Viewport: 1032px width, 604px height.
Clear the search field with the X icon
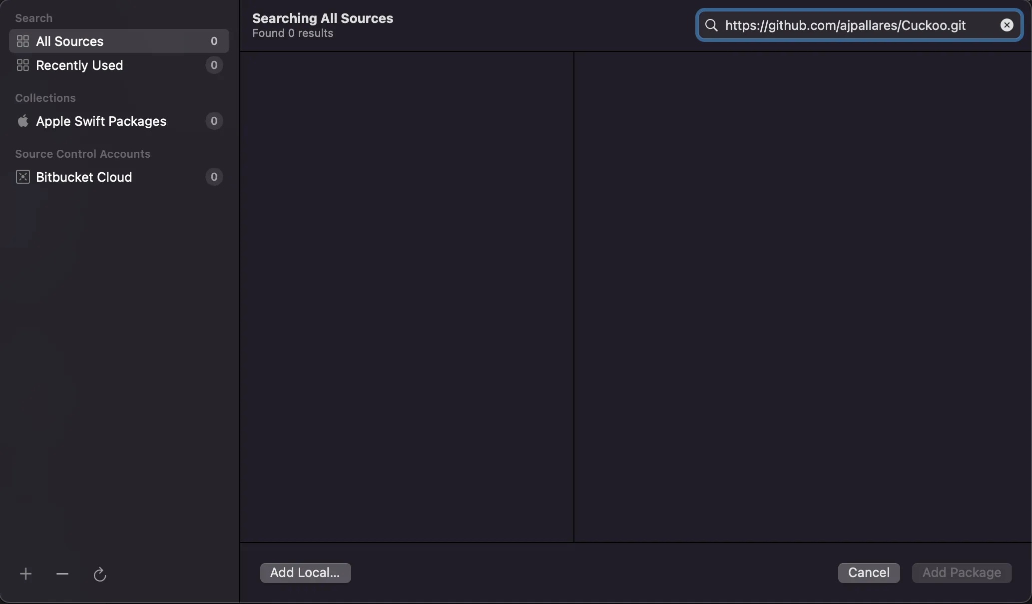tap(1007, 25)
